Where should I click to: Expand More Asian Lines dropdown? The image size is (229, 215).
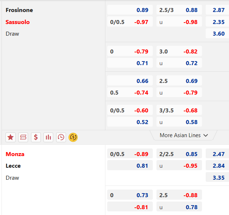point(183,135)
